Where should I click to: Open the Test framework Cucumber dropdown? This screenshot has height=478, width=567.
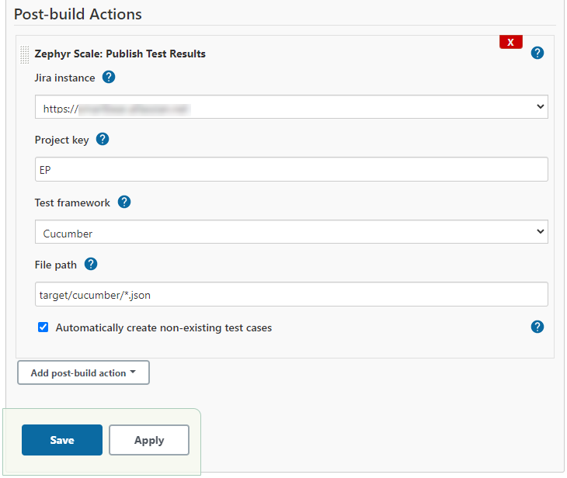291,231
